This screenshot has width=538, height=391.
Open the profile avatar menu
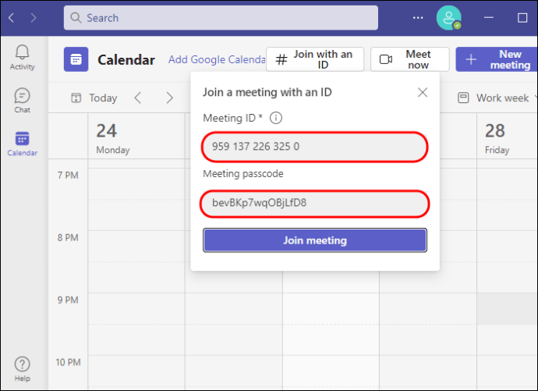[x=448, y=17]
